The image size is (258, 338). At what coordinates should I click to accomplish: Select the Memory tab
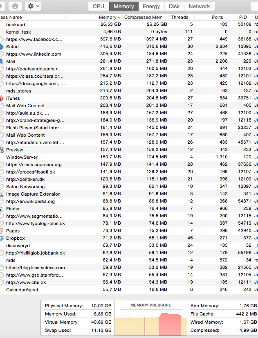(x=124, y=6)
